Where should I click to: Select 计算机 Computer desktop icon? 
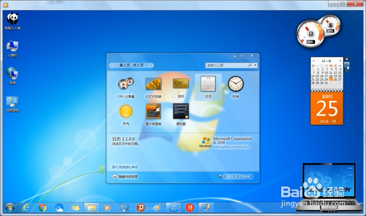(12, 49)
